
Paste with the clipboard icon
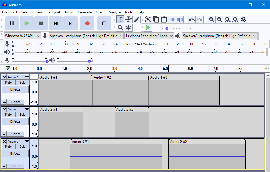click(x=164, y=19)
